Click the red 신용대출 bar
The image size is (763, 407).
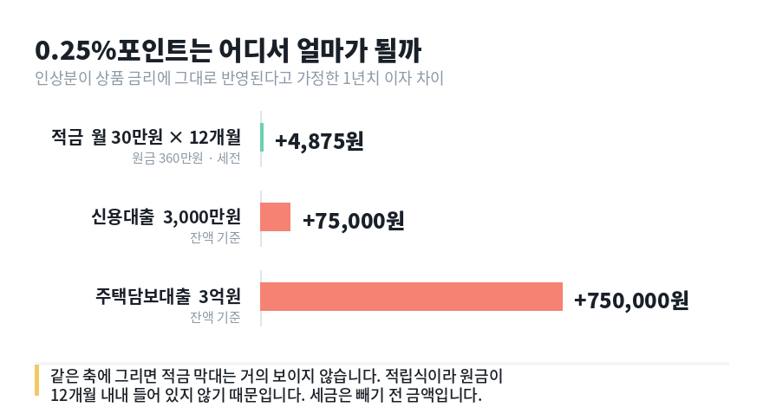(276, 216)
